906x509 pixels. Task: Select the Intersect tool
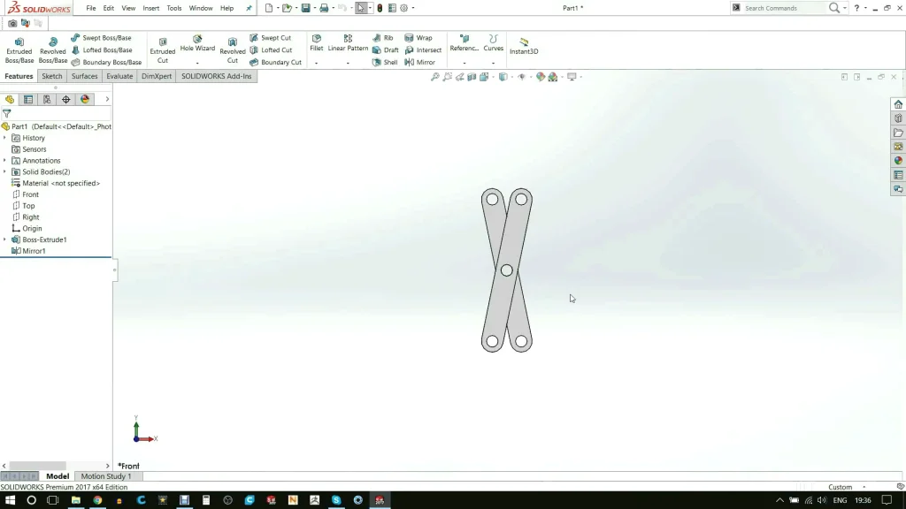click(423, 49)
